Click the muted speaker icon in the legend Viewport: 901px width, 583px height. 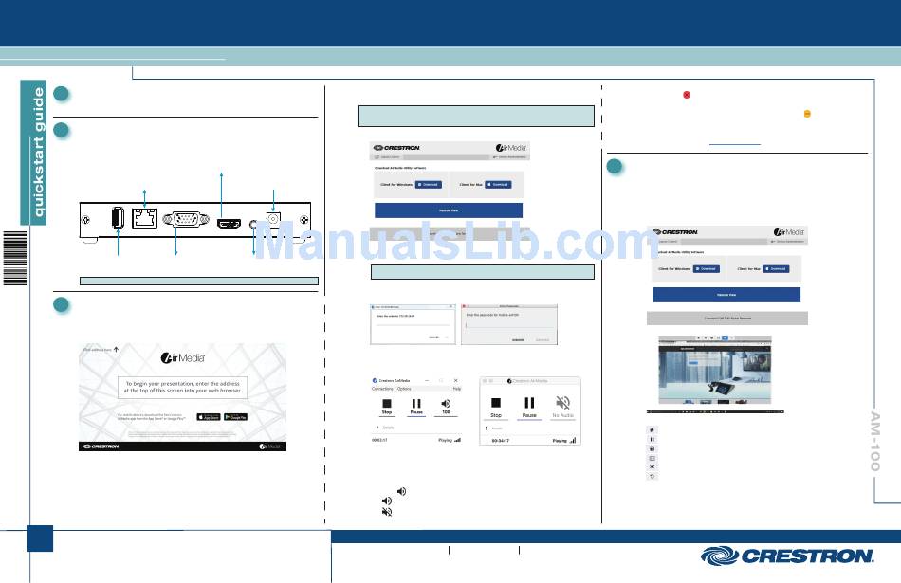coord(387,512)
